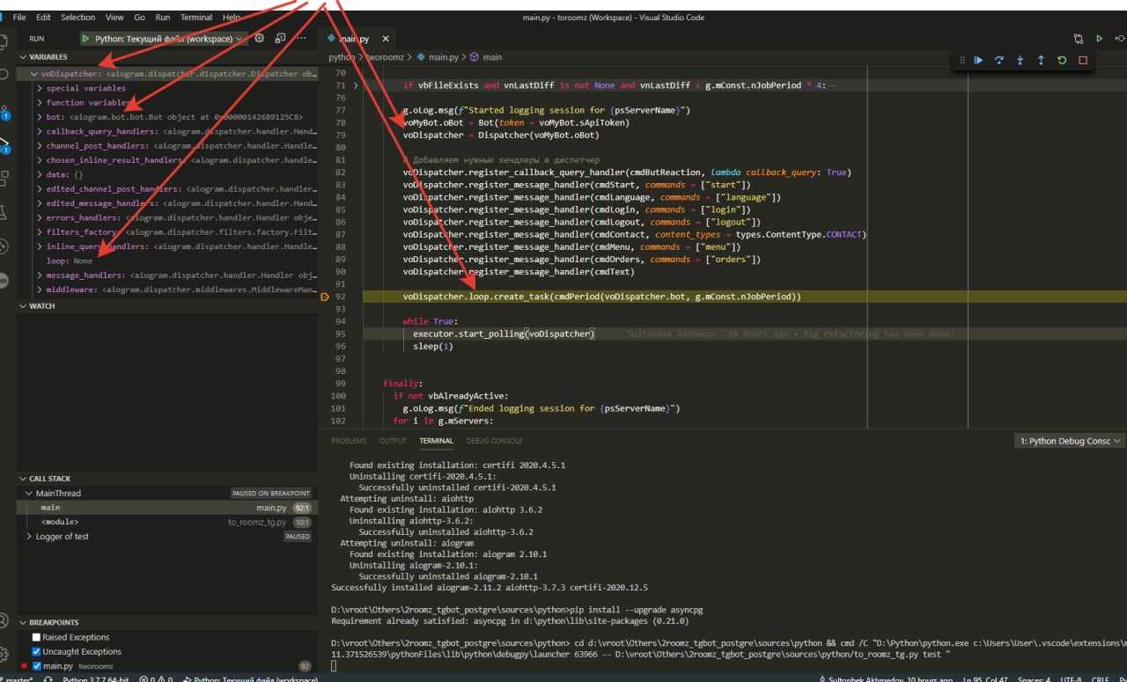This screenshot has width=1127, height=682.
Task: Open the Terminal menu
Action: (x=196, y=18)
